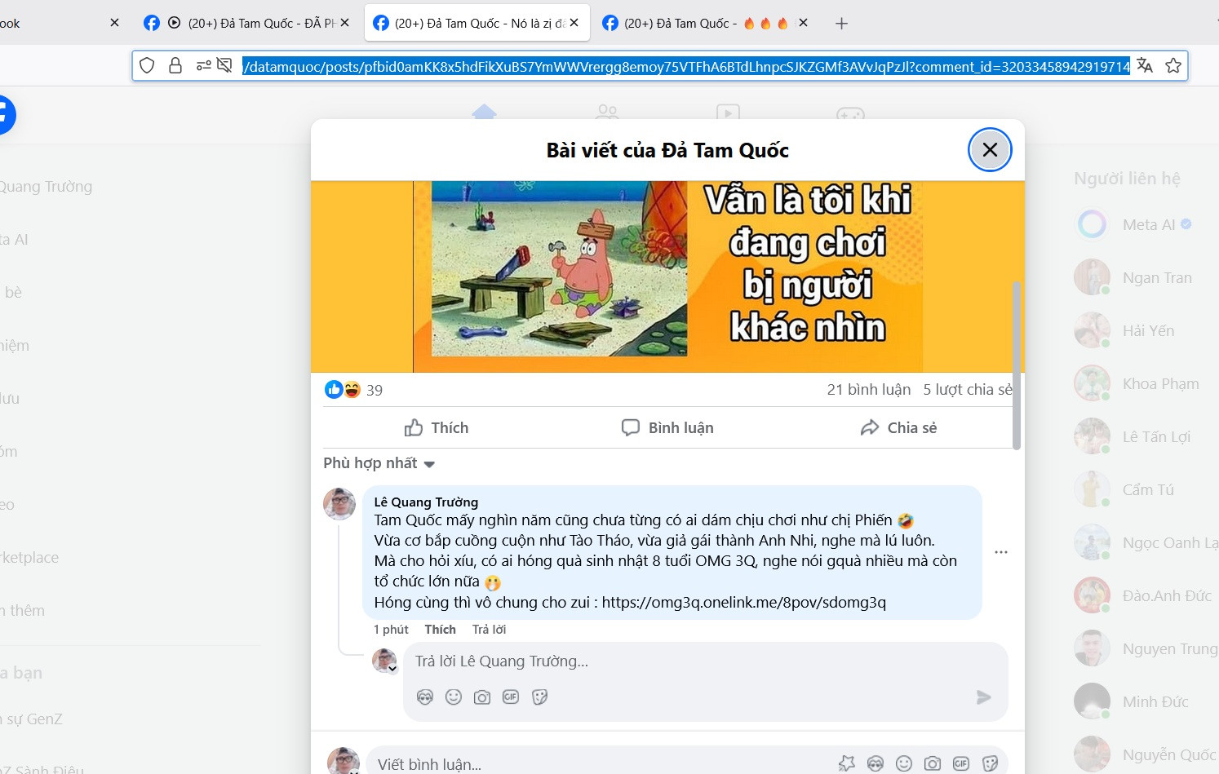The image size is (1219, 774).
Task: Click the Marketplace item in left sidebar
Action: [29, 558]
